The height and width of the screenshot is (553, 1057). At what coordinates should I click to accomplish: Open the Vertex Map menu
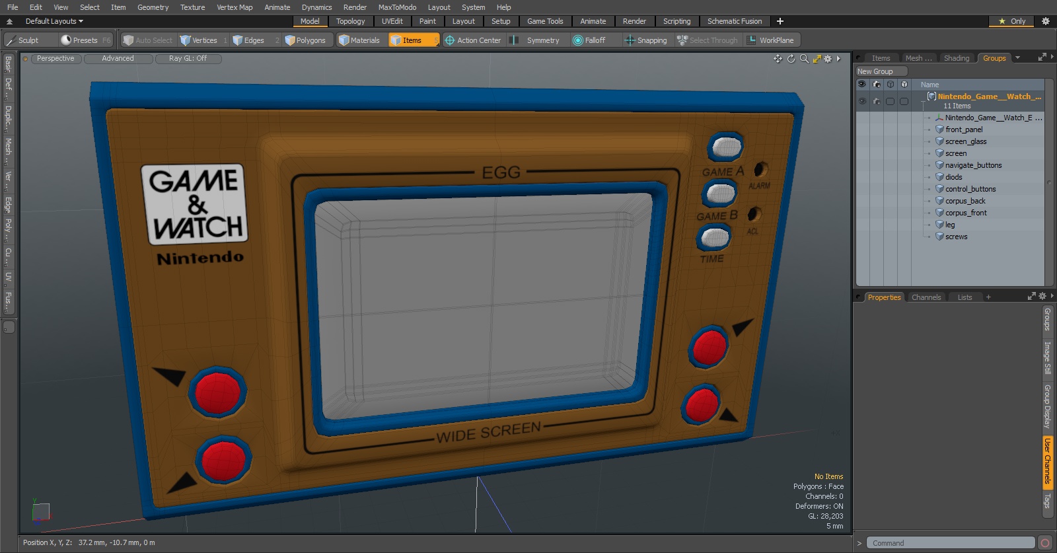point(235,7)
